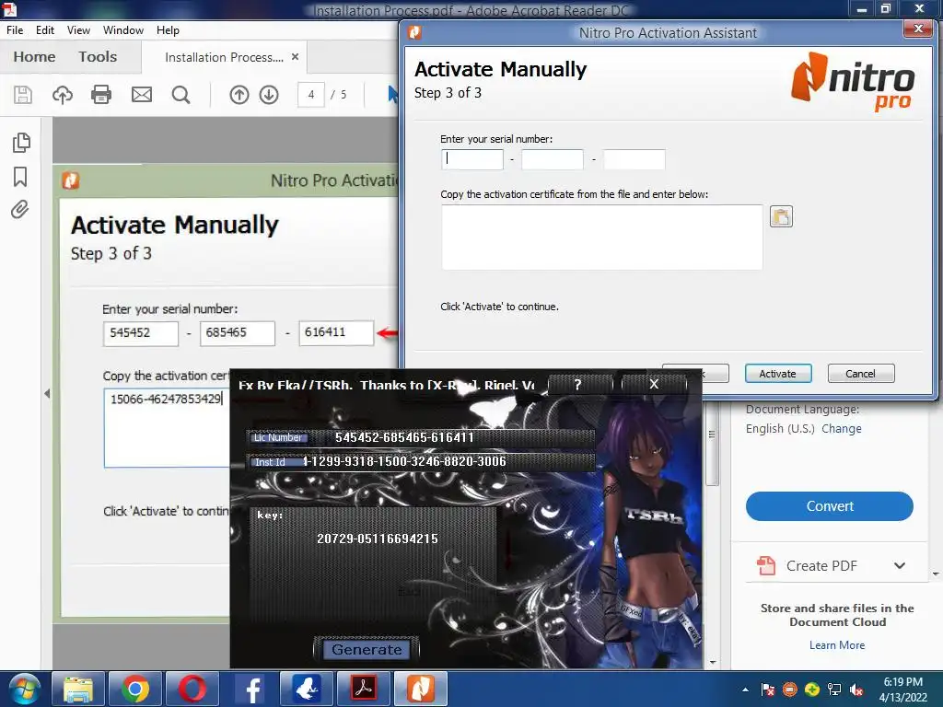
Task: Click the first serial number field
Action: pyautogui.click(x=472, y=159)
